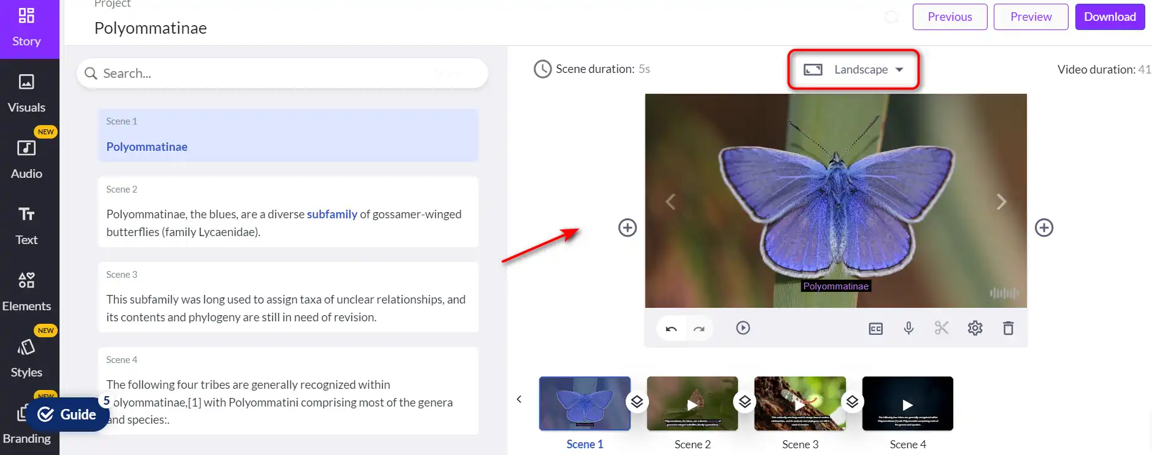Click the highlighted word 'subfamily'
Screen dimensions: 1152x455
[332, 214]
